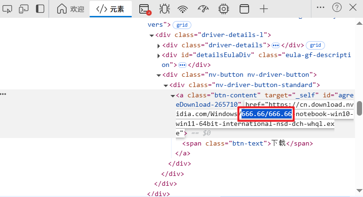Toggle the DevTools sidebar panel icon
The height and width of the screenshot is (197, 363).
click(x=40, y=8)
